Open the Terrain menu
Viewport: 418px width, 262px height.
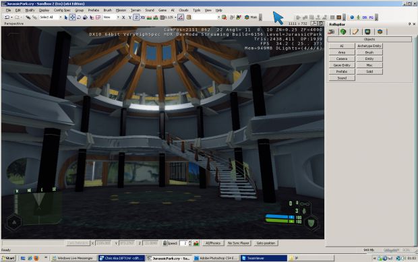click(x=136, y=10)
